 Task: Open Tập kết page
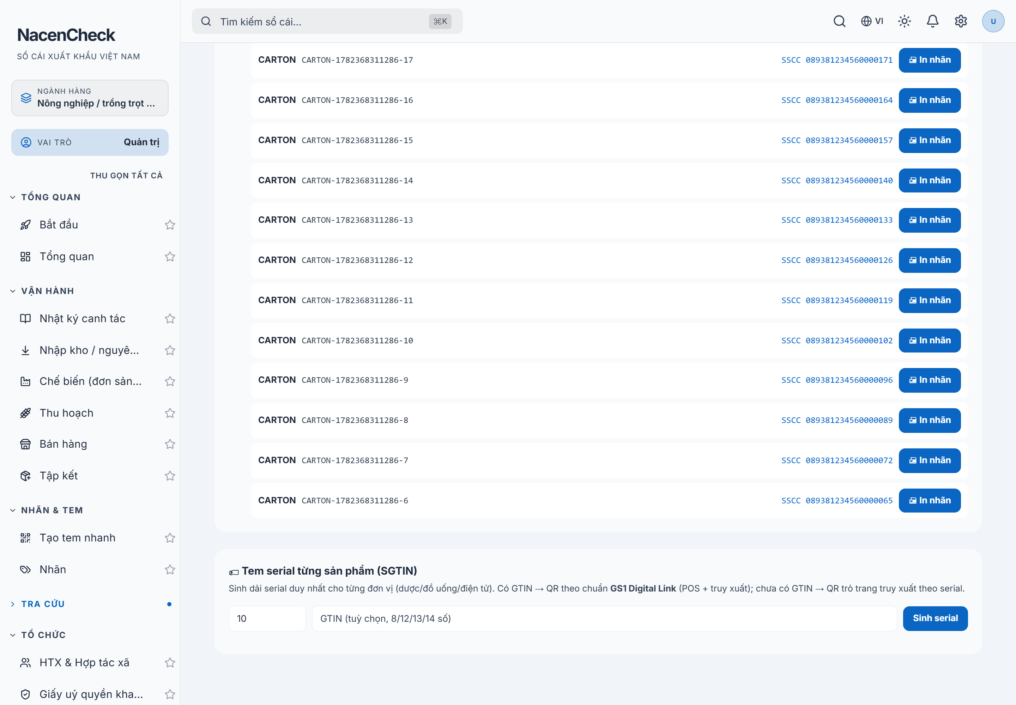pos(59,476)
